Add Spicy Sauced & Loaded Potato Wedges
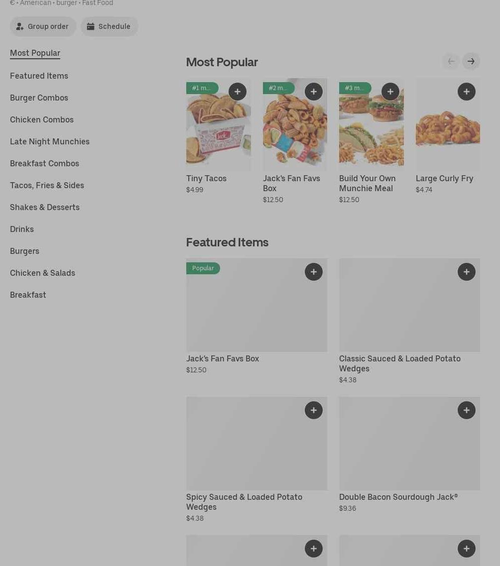The height and width of the screenshot is (566, 500). (313, 410)
